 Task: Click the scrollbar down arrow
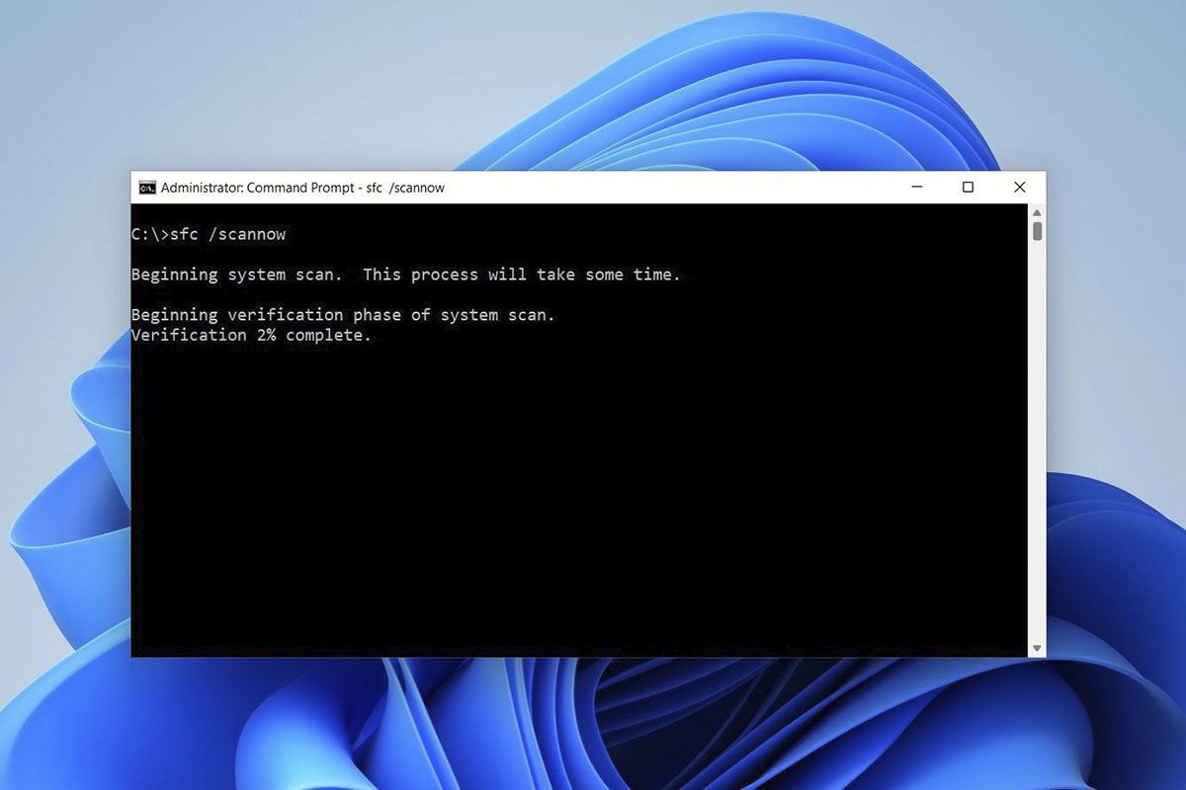click(x=1037, y=648)
